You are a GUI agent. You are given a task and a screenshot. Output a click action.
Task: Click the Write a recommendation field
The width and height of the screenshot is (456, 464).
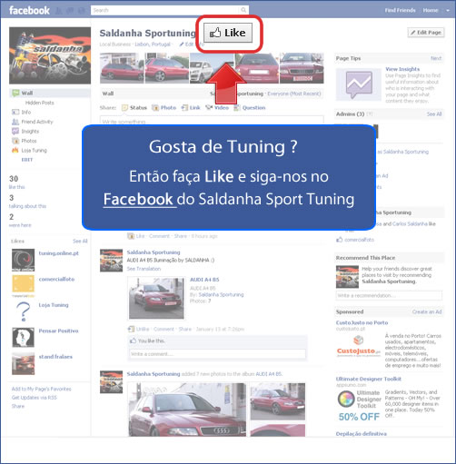coord(389,295)
